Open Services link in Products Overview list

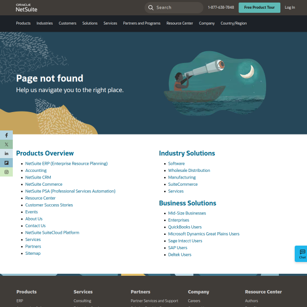pyautogui.click(x=33, y=239)
